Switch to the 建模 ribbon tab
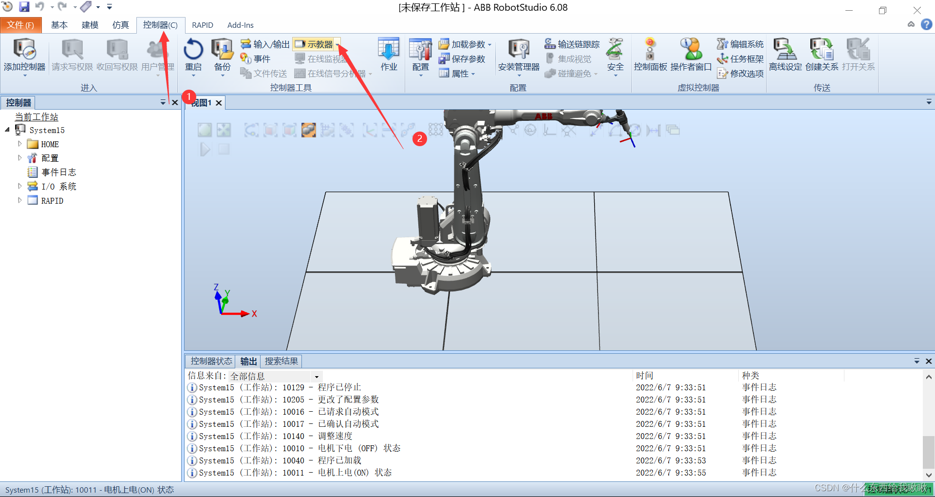This screenshot has height=497, width=935. coord(90,25)
